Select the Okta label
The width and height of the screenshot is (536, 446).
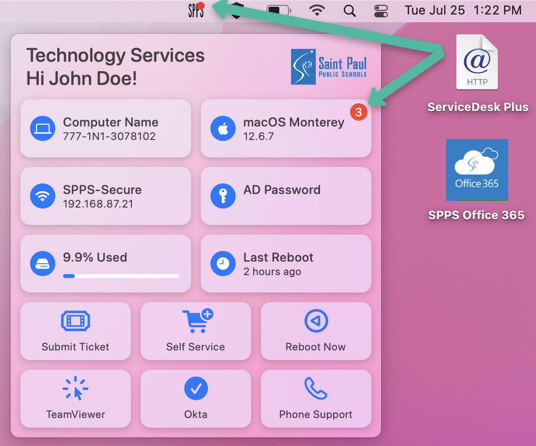[x=196, y=414]
